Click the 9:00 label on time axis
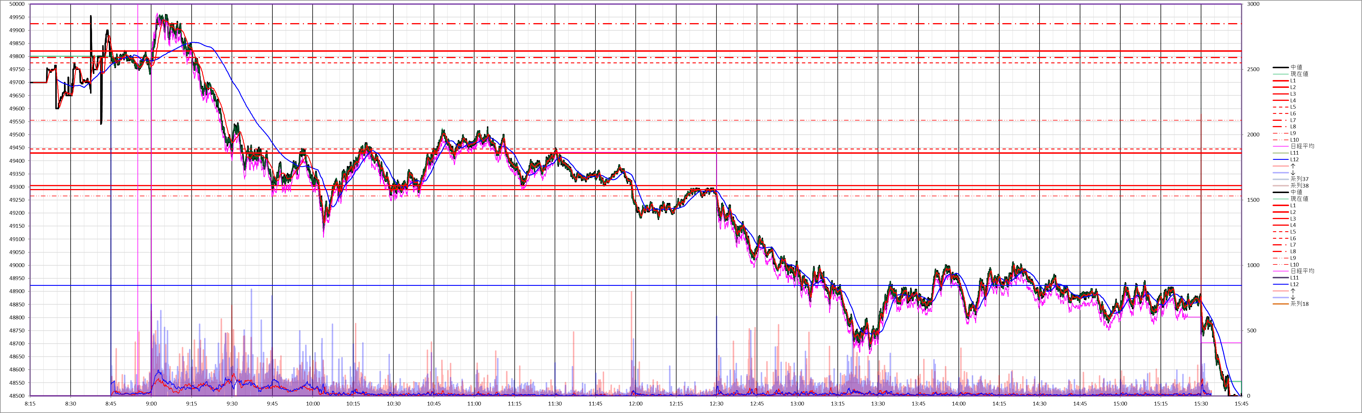Image resolution: width=1362 pixels, height=413 pixels. 151,403
